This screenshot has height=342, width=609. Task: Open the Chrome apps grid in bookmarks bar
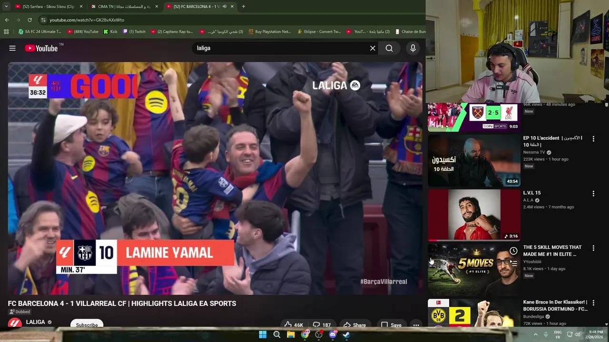[x=6, y=32]
